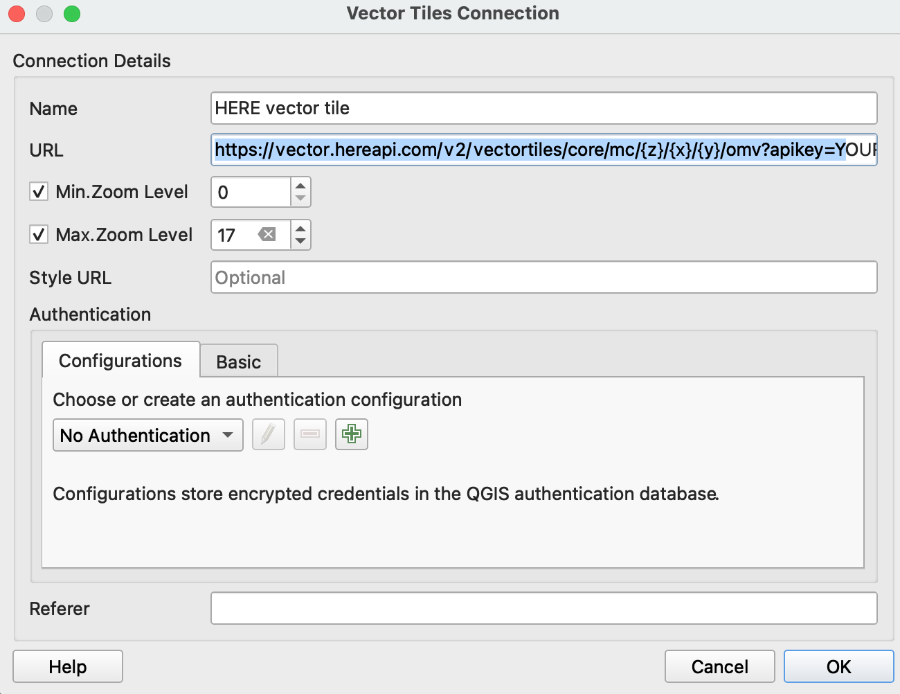
Task: Decrease Max Zoom Level with down arrow
Action: click(x=300, y=242)
